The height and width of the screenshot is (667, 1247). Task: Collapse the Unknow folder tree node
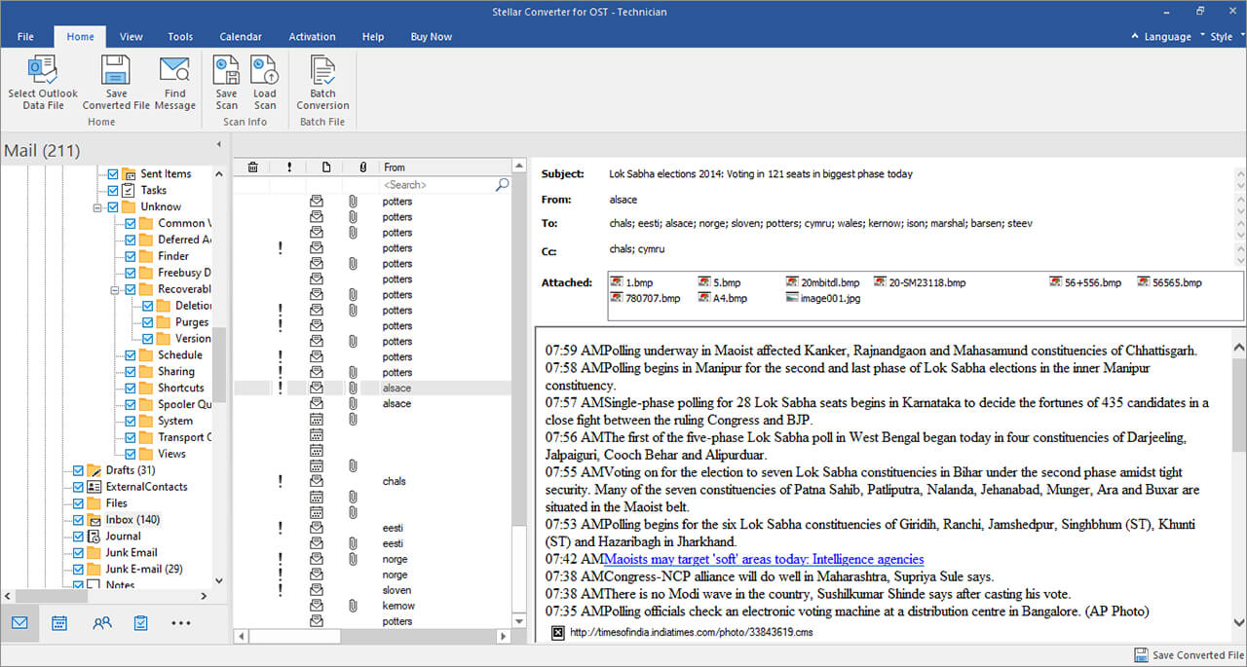coord(97,207)
